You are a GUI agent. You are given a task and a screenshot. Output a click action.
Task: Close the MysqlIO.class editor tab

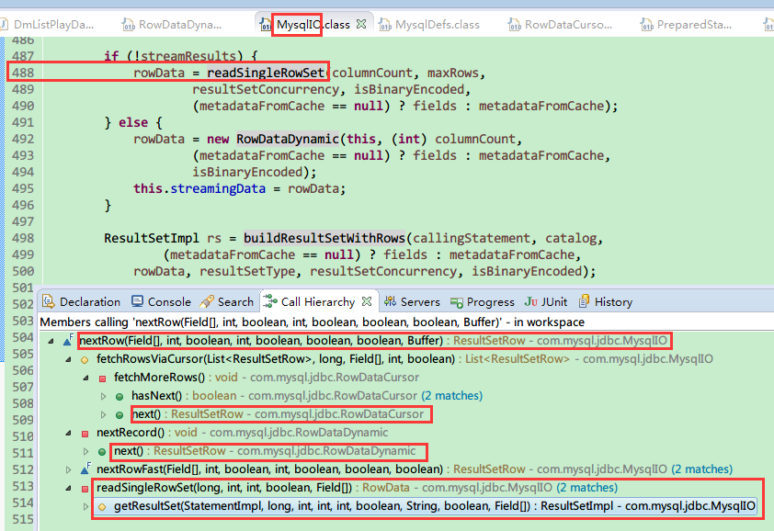[x=361, y=24]
